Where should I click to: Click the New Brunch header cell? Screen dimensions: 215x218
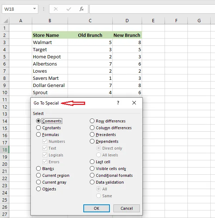click(x=127, y=35)
